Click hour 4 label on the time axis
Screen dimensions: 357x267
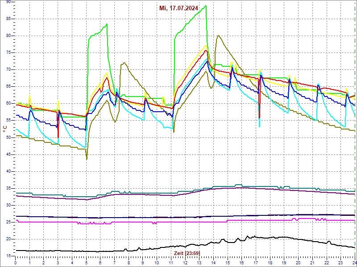[72, 263]
